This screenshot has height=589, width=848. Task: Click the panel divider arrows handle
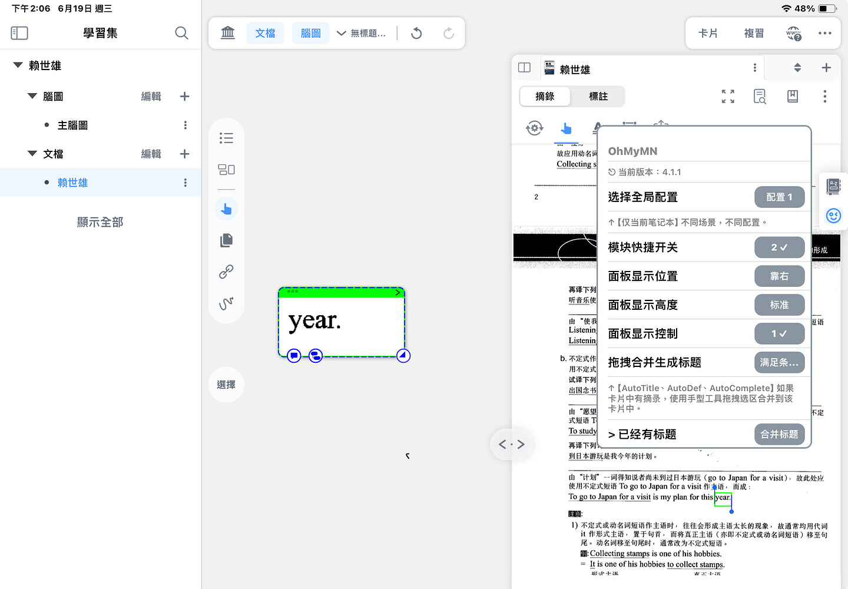point(512,444)
